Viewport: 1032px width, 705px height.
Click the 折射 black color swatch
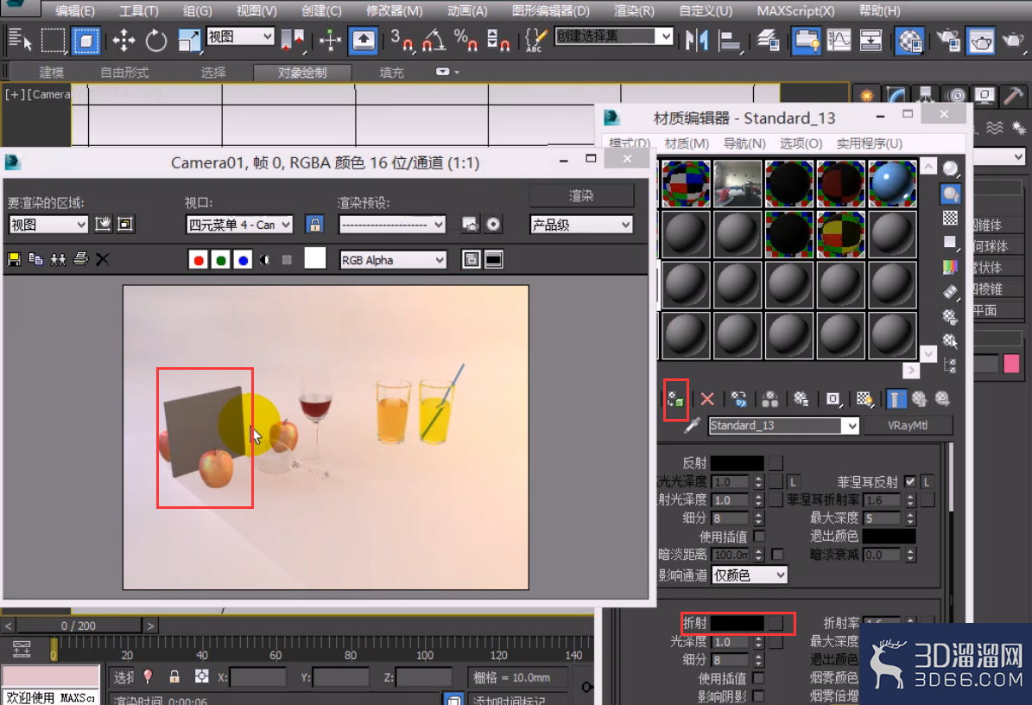pos(738,623)
